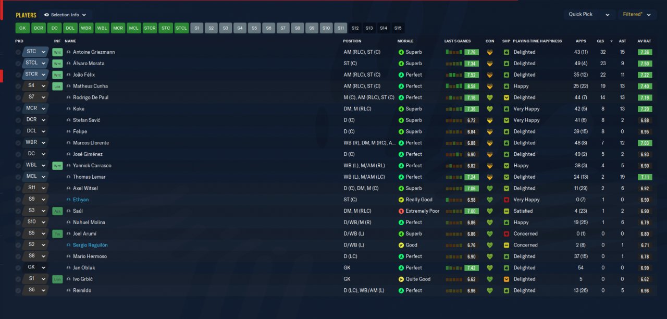Viewport: 667px width, 319px height.
Task: Select the STCL position pill
Action: coord(181,28)
